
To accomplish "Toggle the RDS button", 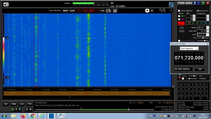I will (182, 28).
